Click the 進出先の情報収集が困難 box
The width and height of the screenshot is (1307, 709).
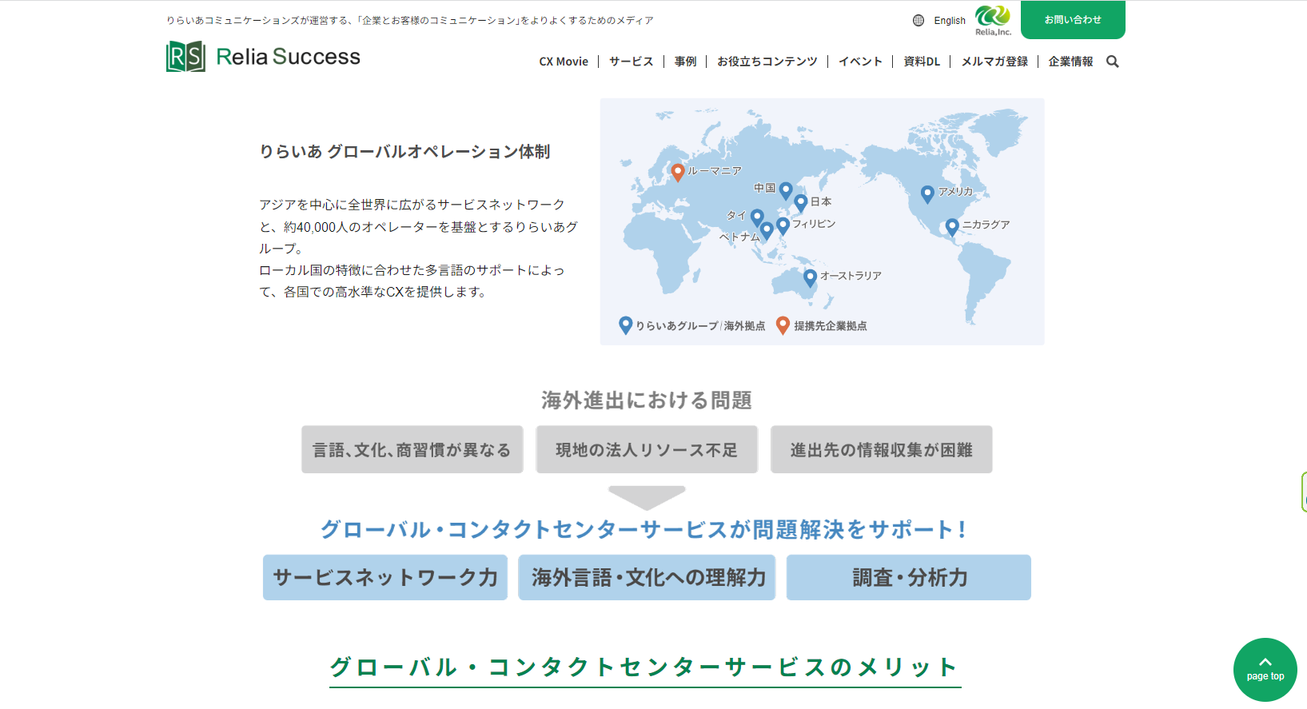pyautogui.click(x=882, y=449)
